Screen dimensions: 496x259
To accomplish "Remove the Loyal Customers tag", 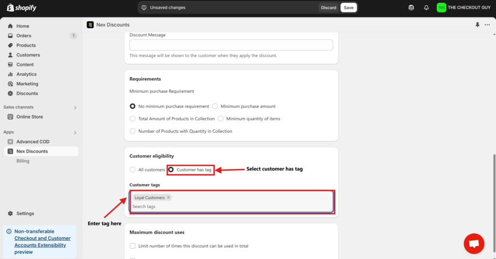I will coord(169,198).
